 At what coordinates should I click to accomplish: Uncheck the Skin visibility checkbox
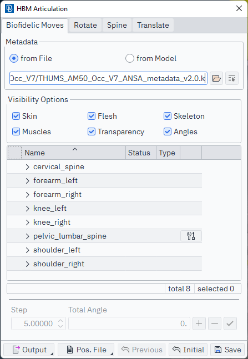click(x=16, y=116)
